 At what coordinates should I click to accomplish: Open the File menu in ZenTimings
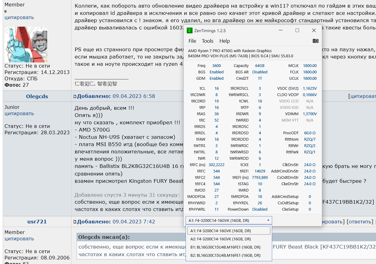[x=192, y=41]
